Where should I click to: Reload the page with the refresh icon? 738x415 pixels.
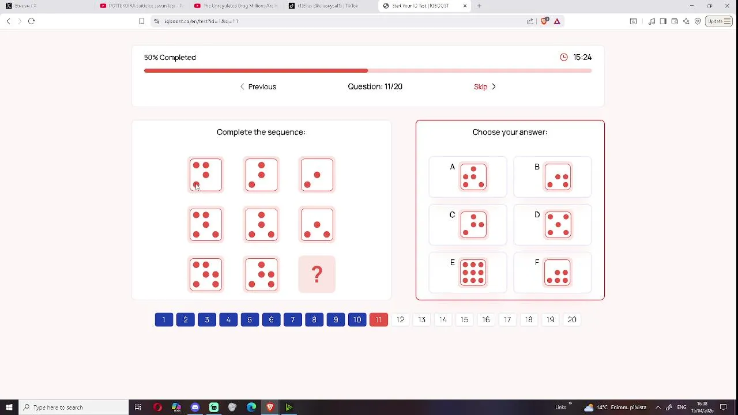tap(32, 21)
